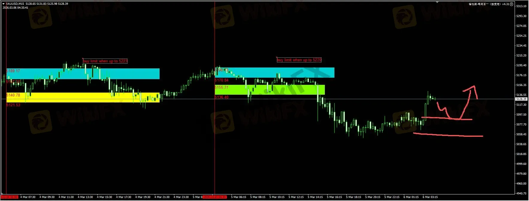Select the XAUUSD,M15 symbol label

(15, 4)
